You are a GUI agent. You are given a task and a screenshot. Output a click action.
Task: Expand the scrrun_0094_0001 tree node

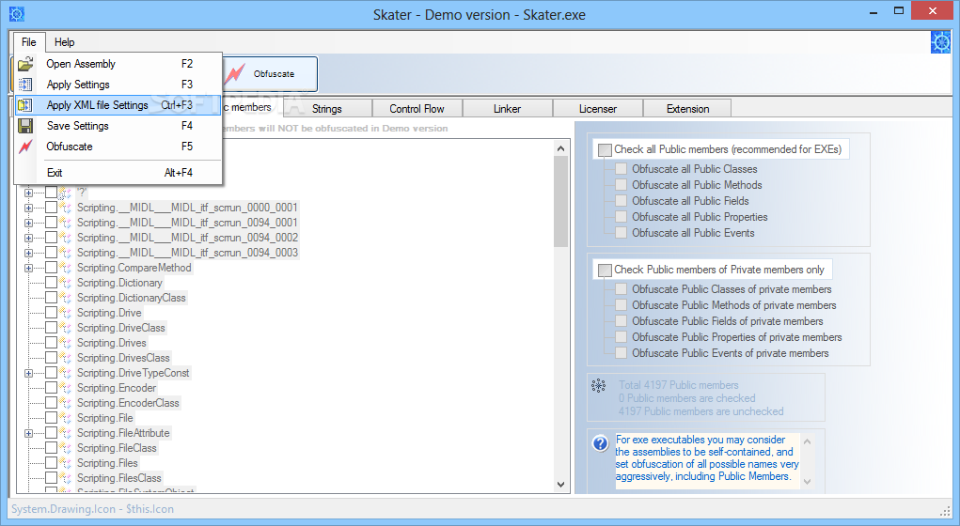(x=28, y=223)
